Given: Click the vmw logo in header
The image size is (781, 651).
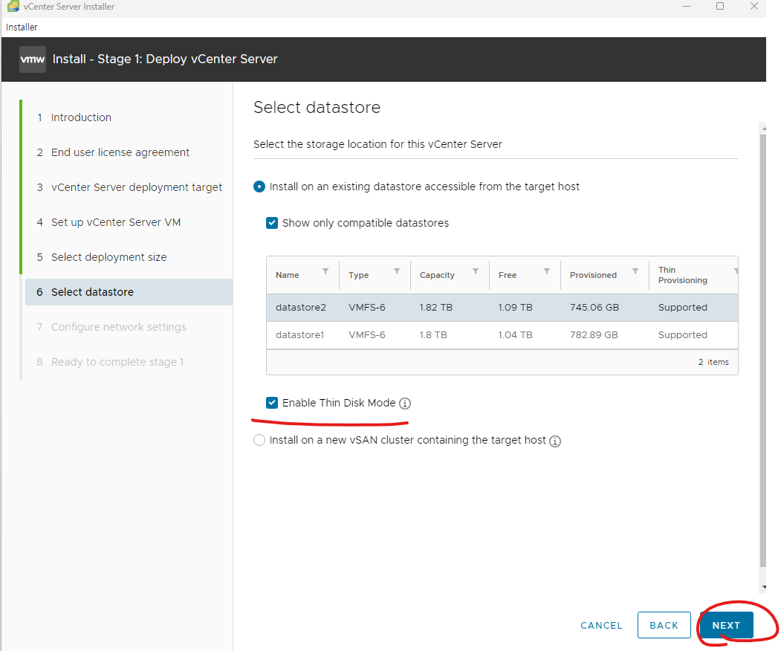Looking at the screenshot, I should [x=33, y=59].
